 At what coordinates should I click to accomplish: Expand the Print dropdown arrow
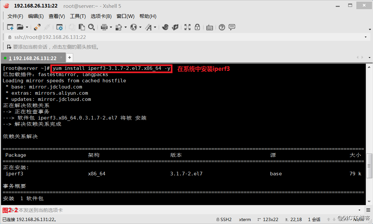tap(111, 27)
